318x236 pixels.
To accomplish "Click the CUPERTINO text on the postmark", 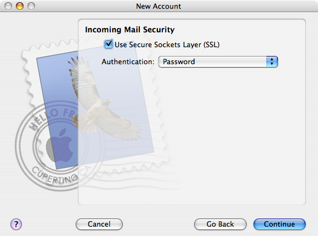I will click(x=55, y=176).
